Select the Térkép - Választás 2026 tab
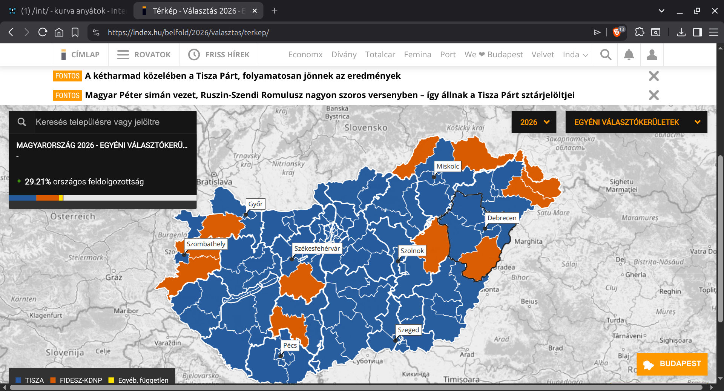The height and width of the screenshot is (391, 724). [x=193, y=11]
